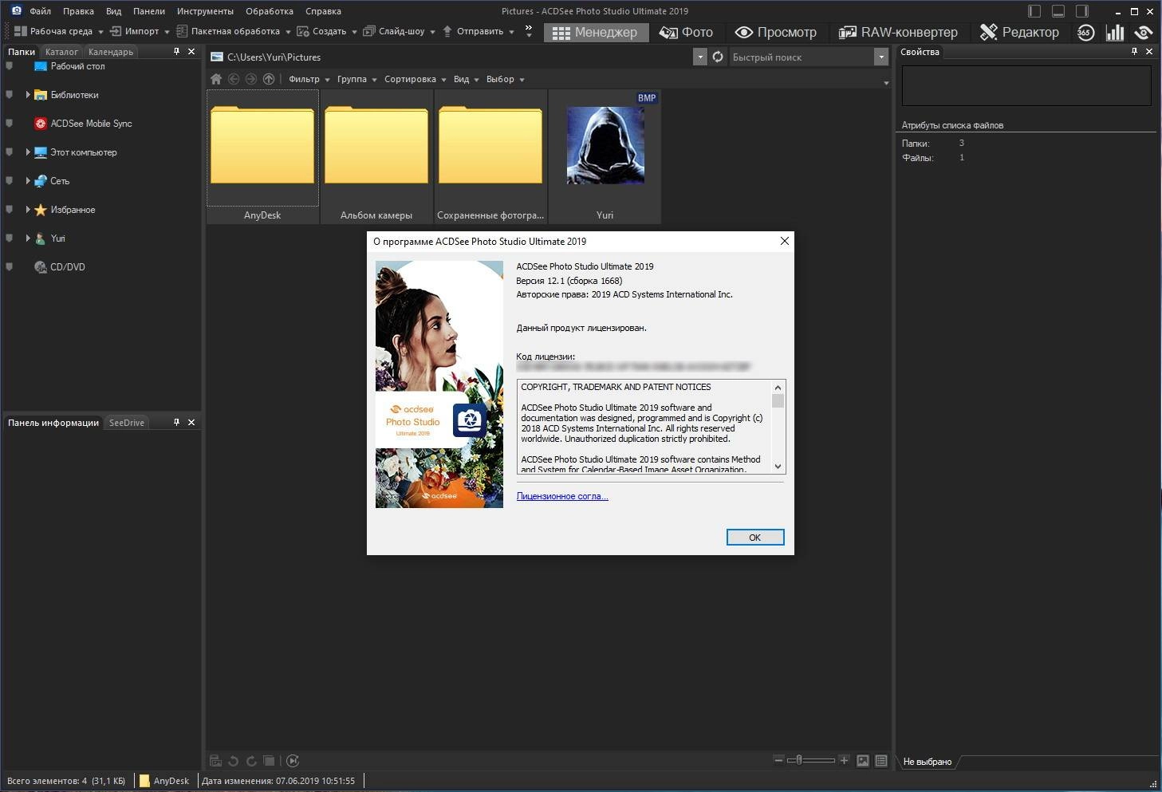Toggle easy-select marker next to Библиотеки
Image resolution: width=1162 pixels, height=792 pixels.
coord(10,95)
